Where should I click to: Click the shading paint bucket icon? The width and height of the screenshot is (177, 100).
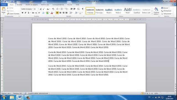(76, 13)
